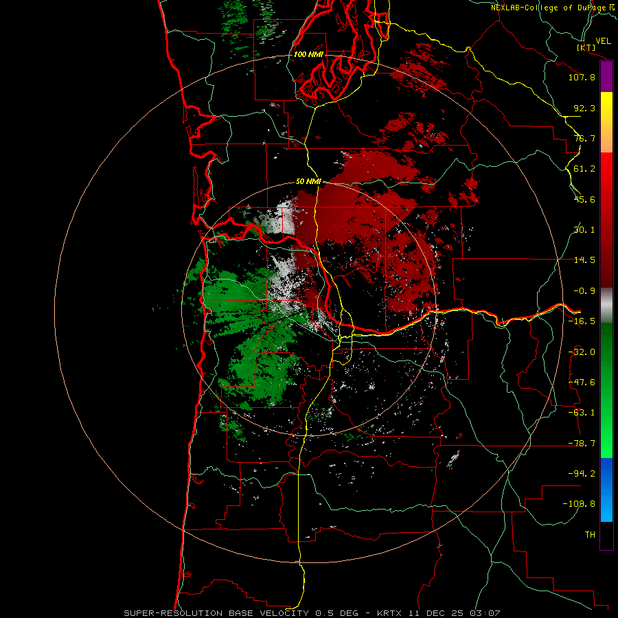Select the -109.8 scale value
The image size is (618, 618).
pyautogui.click(x=579, y=504)
